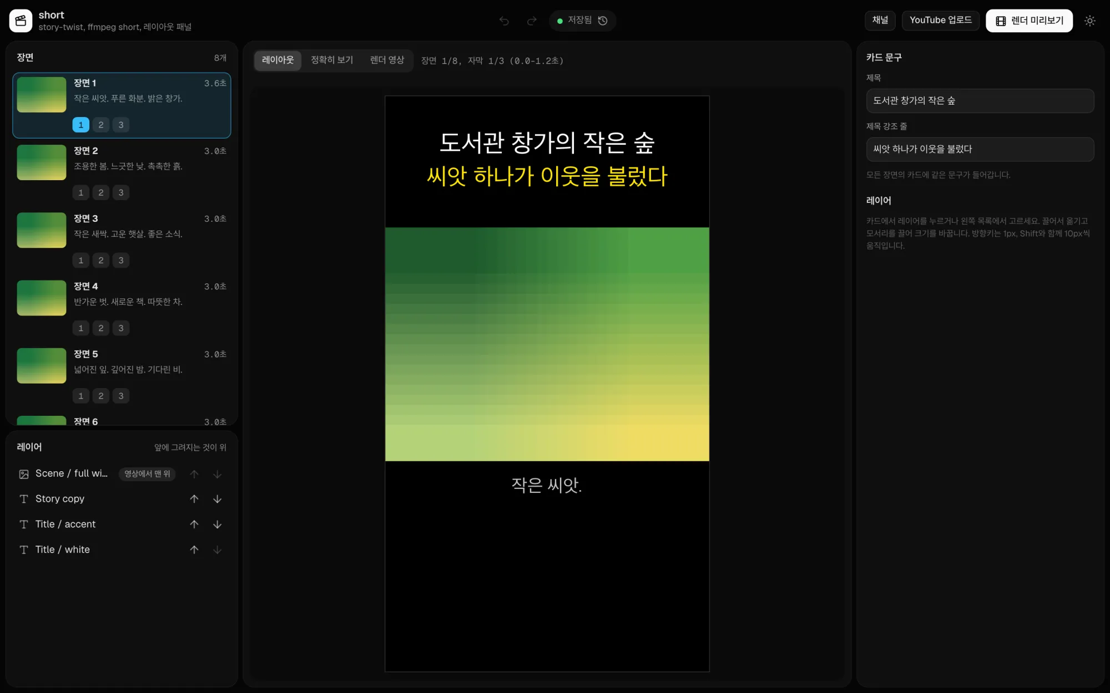Image resolution: width=1110 pixels, height=693 pixels.
Task: Switch to 렌더 영상 tab
Action: [x=387, y=60]
